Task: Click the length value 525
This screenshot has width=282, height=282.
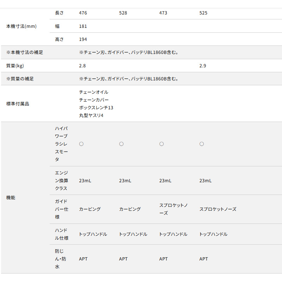Action: point(203,13)
